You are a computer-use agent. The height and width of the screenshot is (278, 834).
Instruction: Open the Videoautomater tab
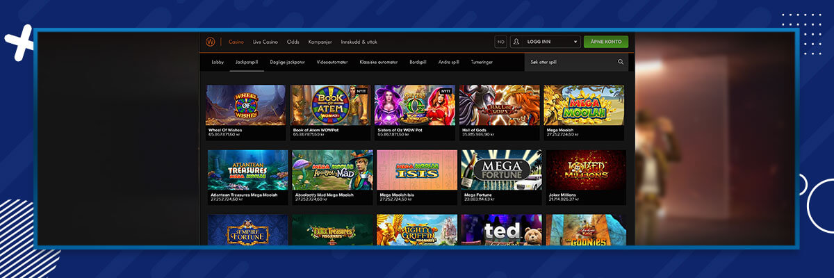[332, 62]
